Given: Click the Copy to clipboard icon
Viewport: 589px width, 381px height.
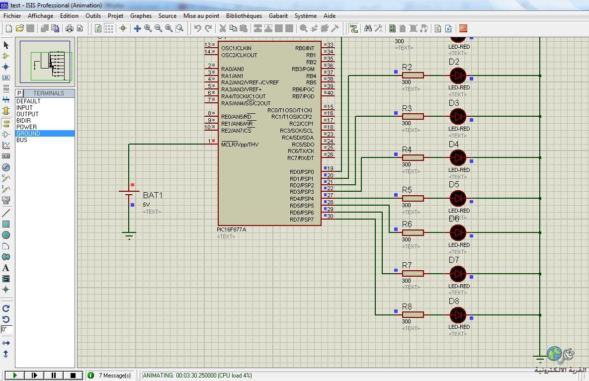Looking at the screenshot, I should tap(233, 28).
